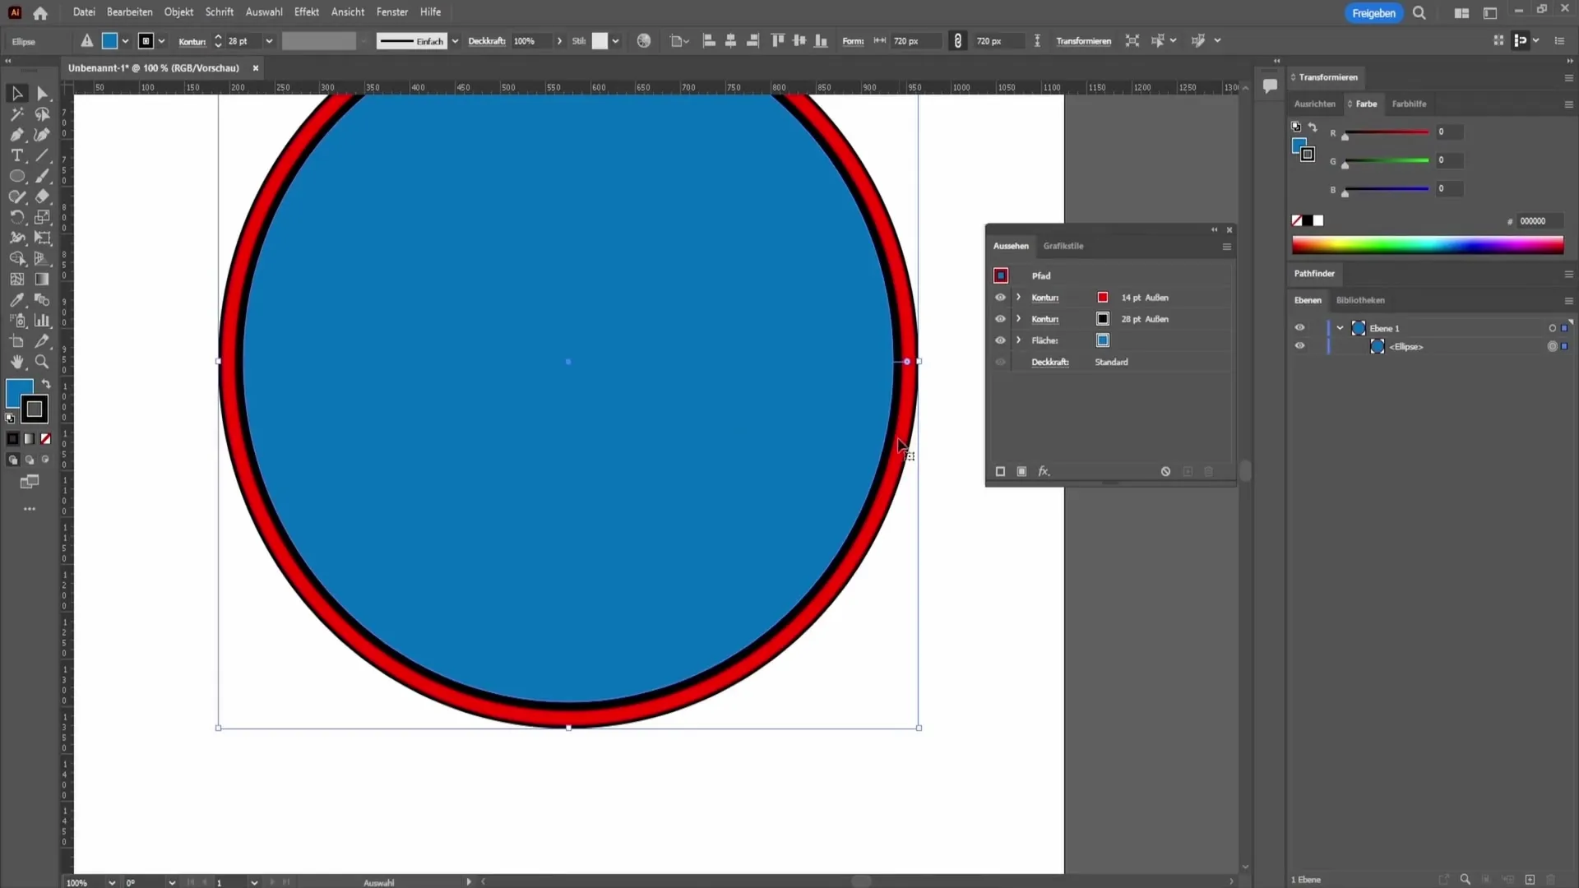Select the Type tool

click(16, 155)
